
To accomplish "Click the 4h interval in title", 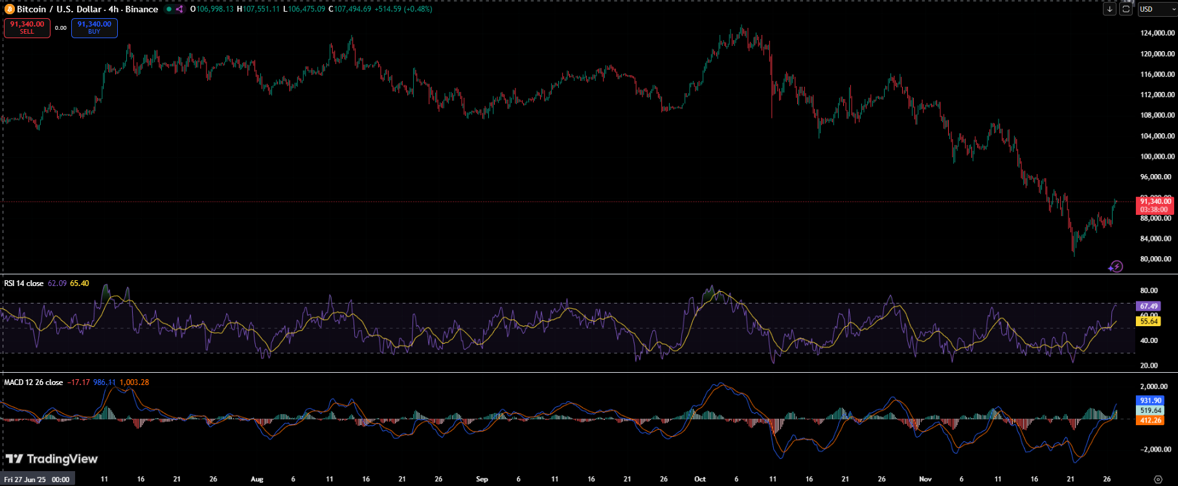I will [x=113, y=9].
